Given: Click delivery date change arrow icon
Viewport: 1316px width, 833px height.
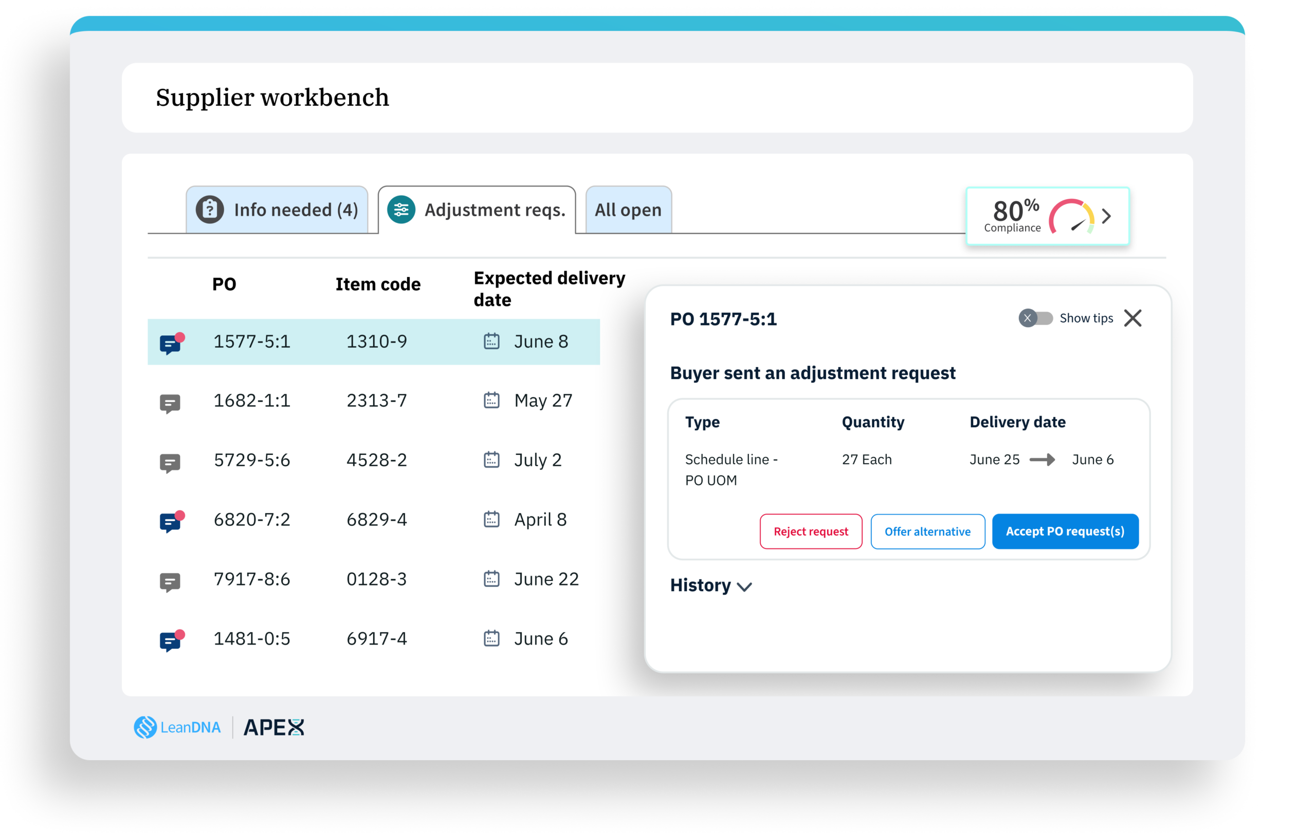Looking at the screenshot, I should pos(1042,460).
